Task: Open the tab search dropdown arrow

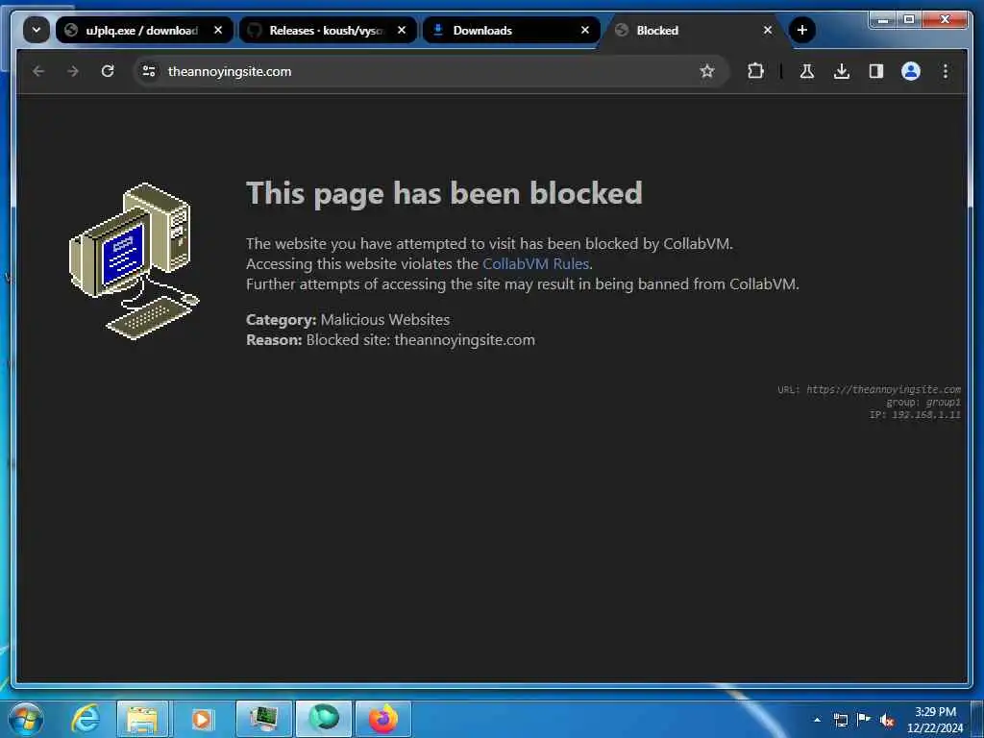Action: point(37,30)
